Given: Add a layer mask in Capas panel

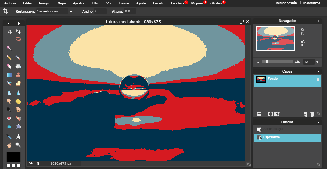Looking at the screenshot, I should coord(270,114).
